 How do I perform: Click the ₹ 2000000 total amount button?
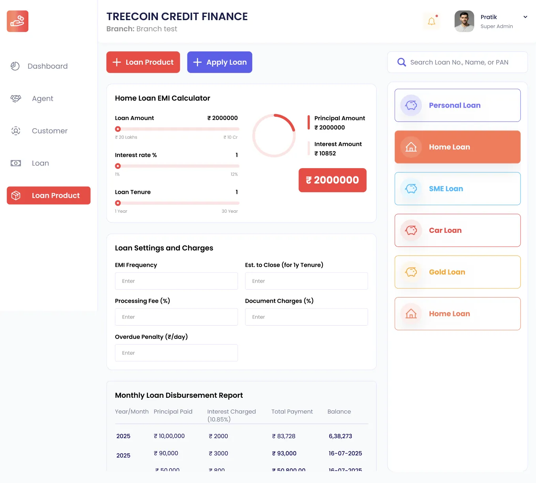tap(333, 180)
